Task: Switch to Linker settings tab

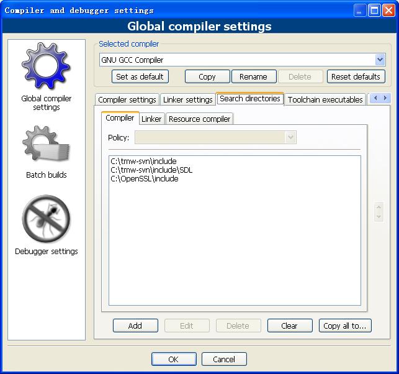Action: click(187, 99)
